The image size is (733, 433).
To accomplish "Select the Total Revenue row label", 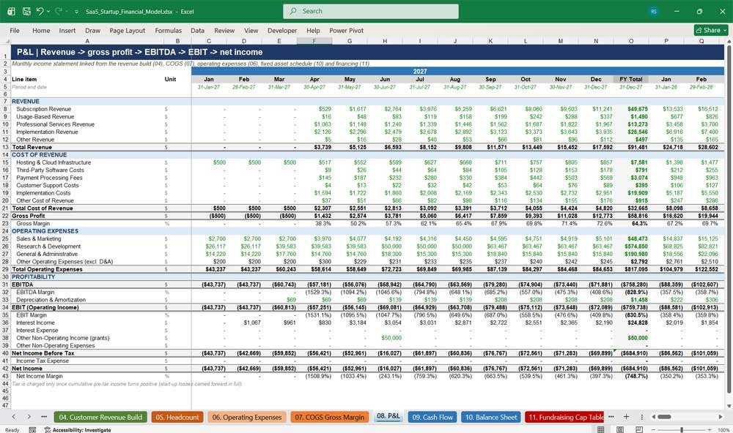I will (x=32, y=147).
